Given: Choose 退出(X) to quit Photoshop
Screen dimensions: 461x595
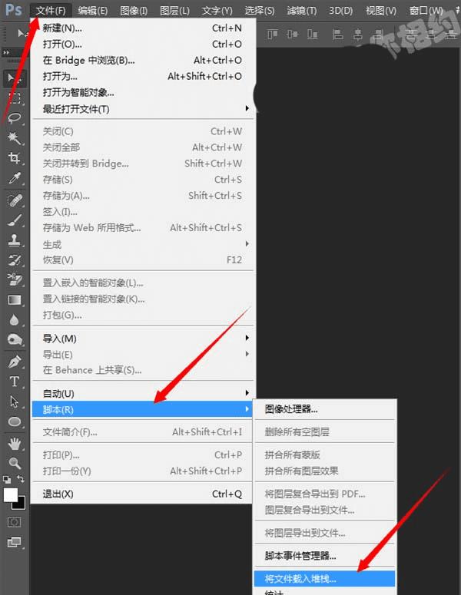Looking at the screenshot, I should coord(142,494).
